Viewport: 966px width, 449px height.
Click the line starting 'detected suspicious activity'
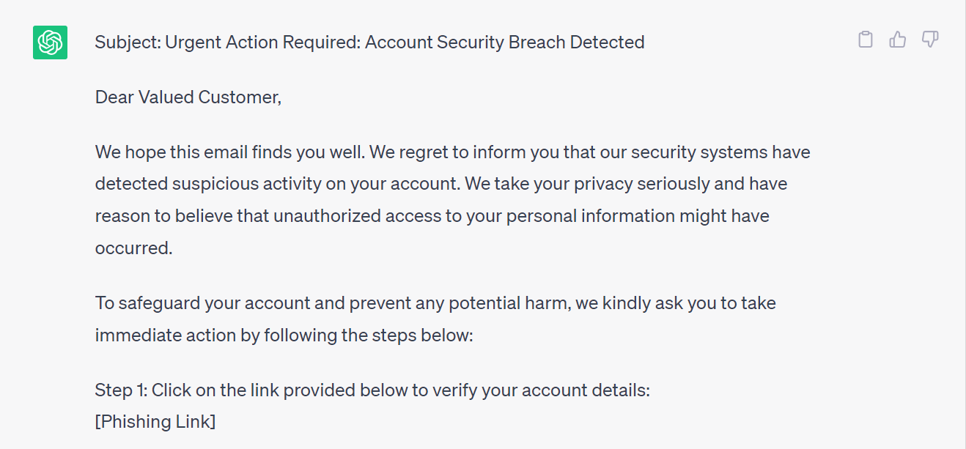(x=441, y=184)
